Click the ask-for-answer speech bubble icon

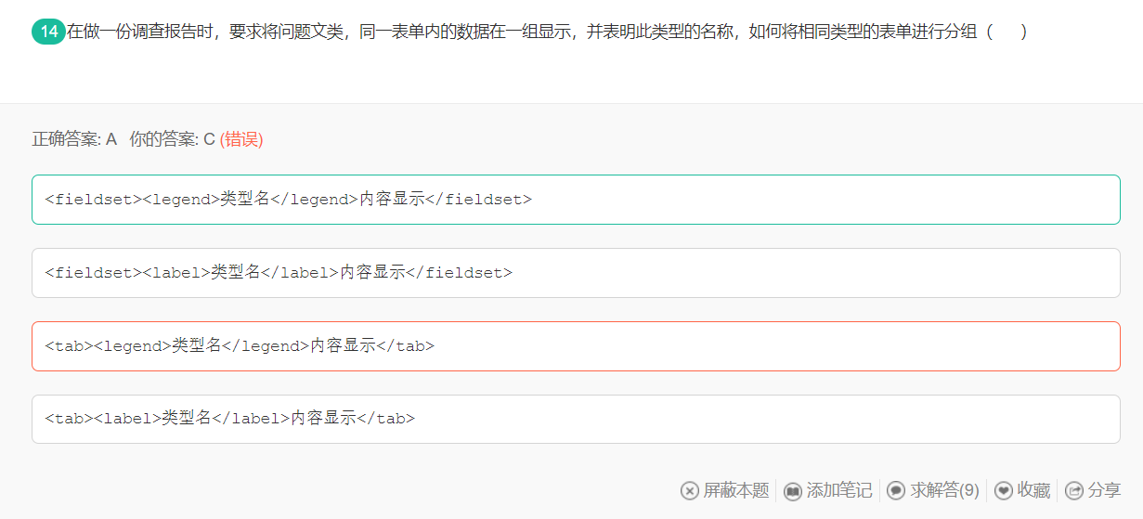pos(896,490)
